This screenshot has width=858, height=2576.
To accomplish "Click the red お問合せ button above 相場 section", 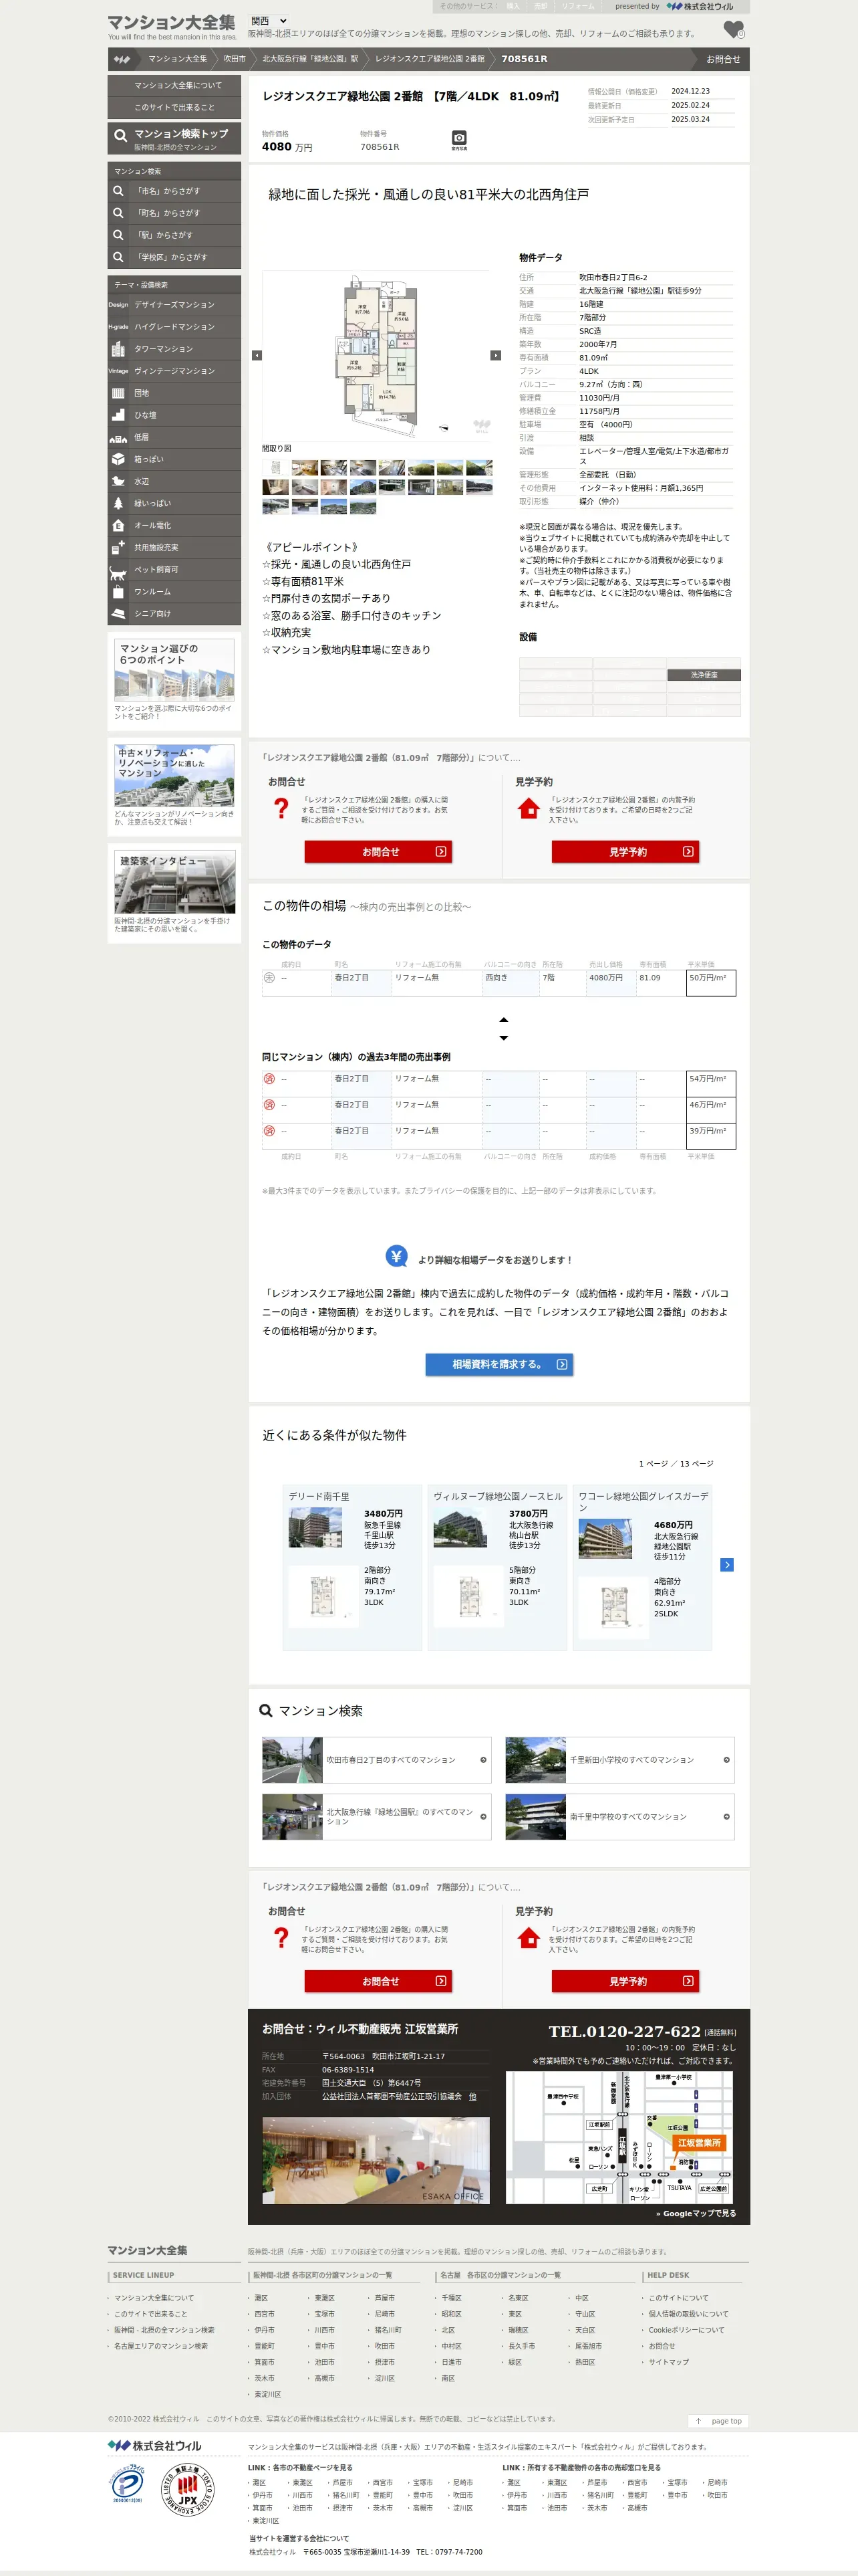I will 379,852.
